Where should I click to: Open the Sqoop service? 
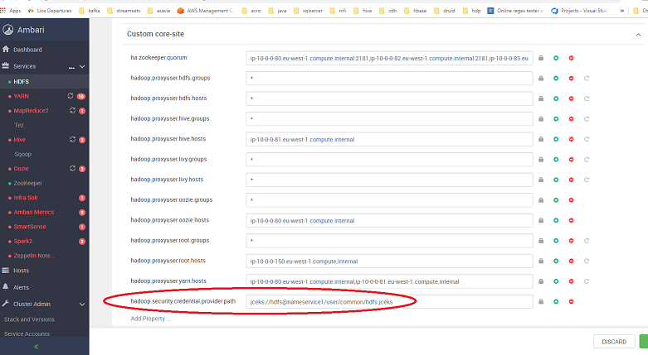[x=22, y=154]
